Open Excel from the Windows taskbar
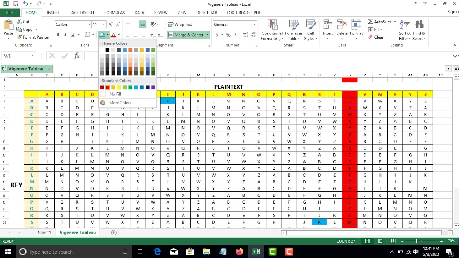The width and height of the screenshot is (459, 258). coord(256,252)
